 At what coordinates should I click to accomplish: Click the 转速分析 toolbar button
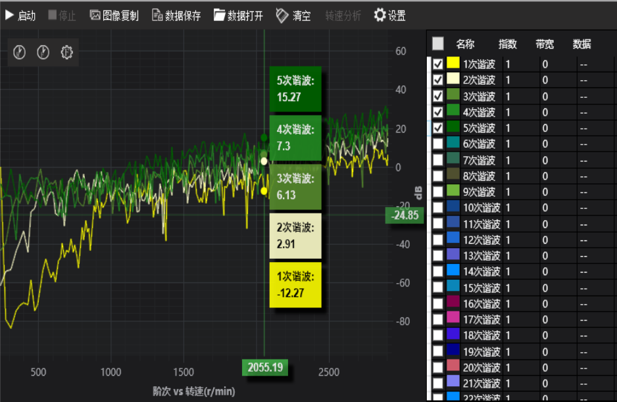pos(343,15)
